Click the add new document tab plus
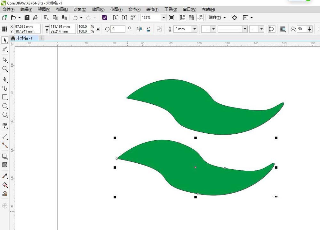 tap(41, 38)
